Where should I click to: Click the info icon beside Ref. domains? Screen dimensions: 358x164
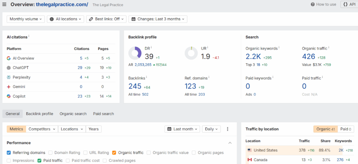[209, 77]
